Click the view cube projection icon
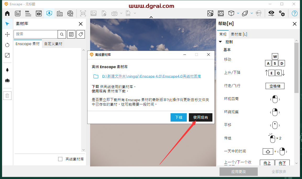The image size is (302, 179). click(x=231, y=13)
